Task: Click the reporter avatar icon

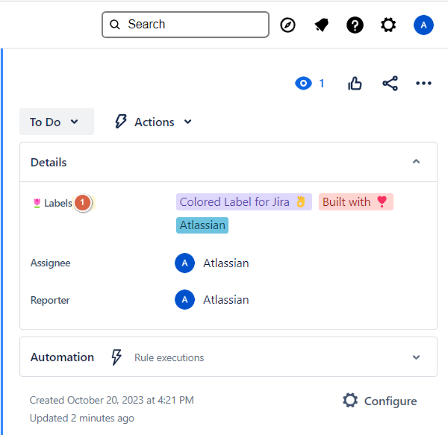Action: 185,299
